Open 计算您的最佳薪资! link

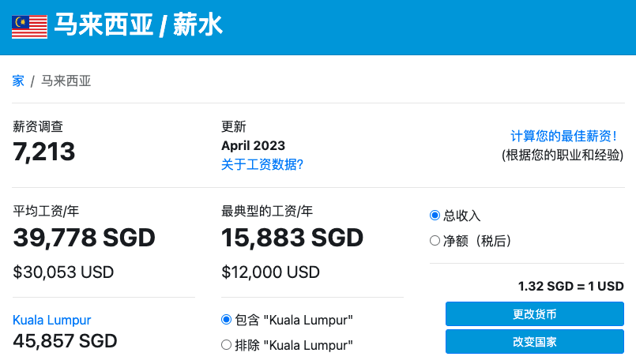563,136
